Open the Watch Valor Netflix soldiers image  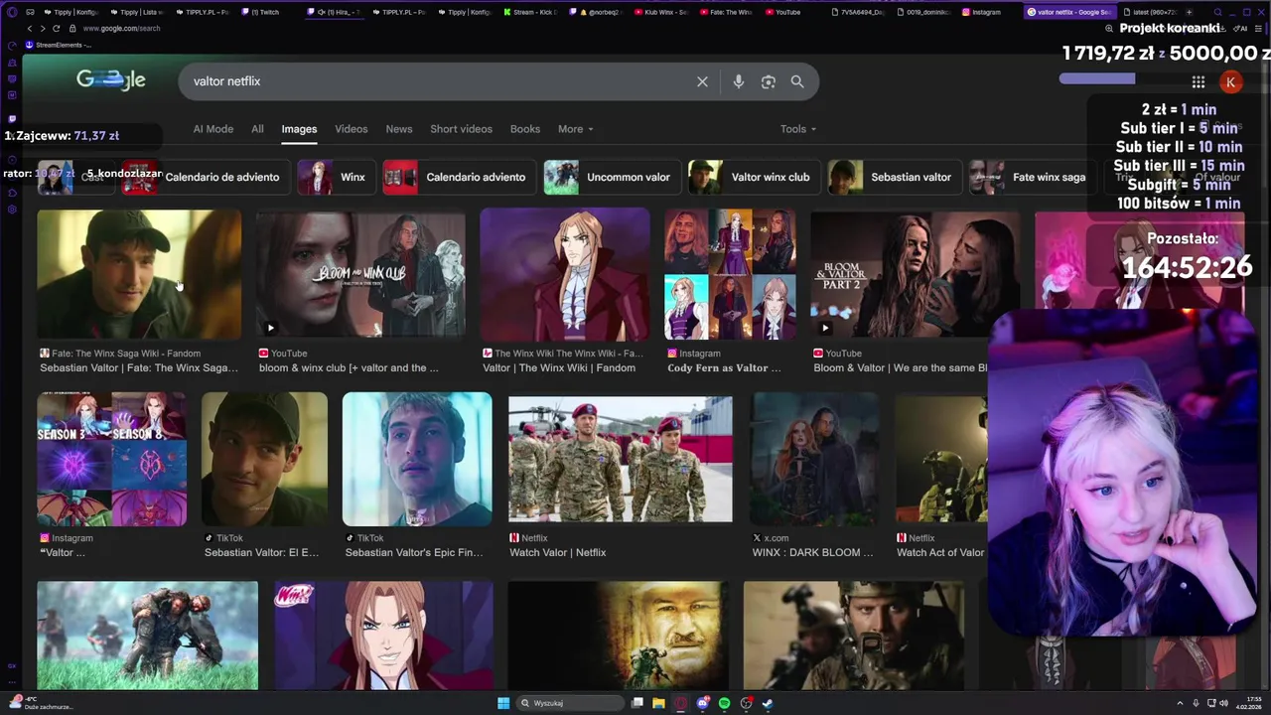(x=621, y=459)
